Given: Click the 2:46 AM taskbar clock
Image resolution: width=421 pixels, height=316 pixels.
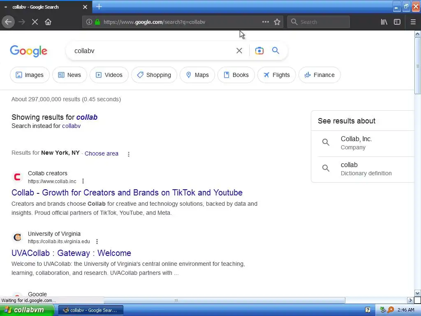Looking at the screenshot, I should tap(406, 310).
